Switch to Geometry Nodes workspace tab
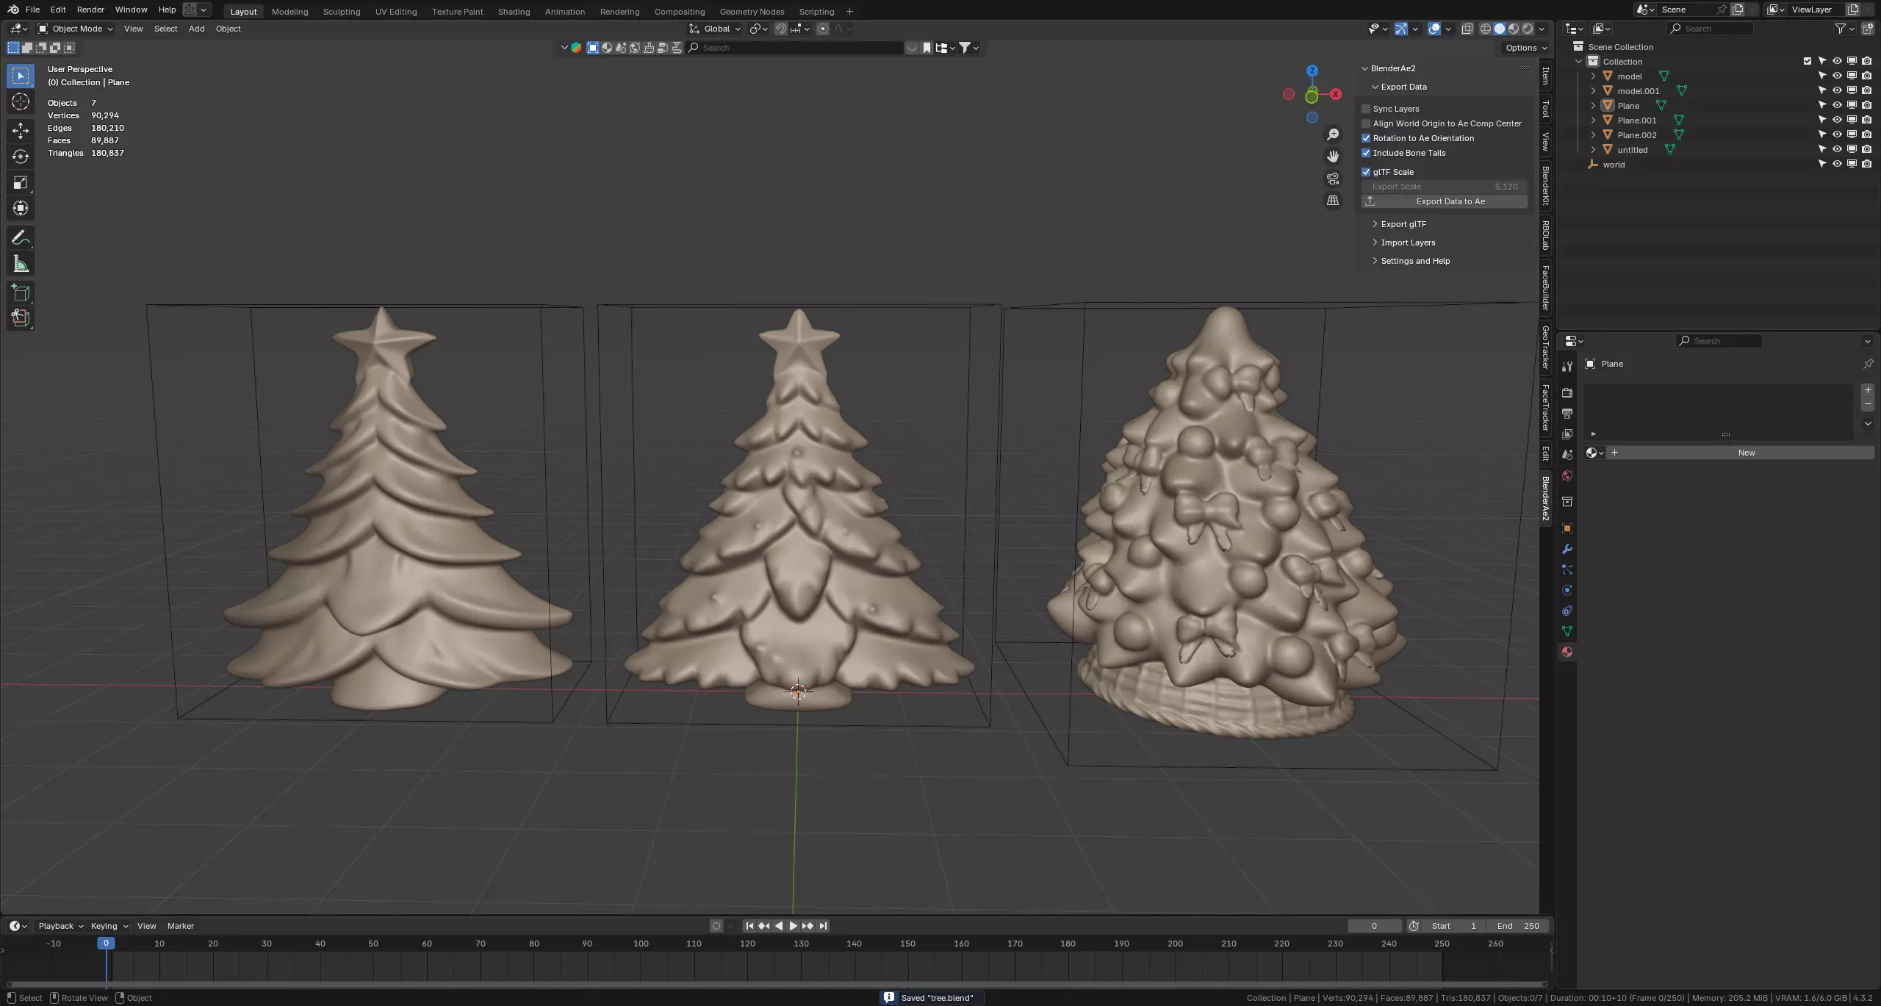The image size is (1881, 1006). [x=752, y=11]
